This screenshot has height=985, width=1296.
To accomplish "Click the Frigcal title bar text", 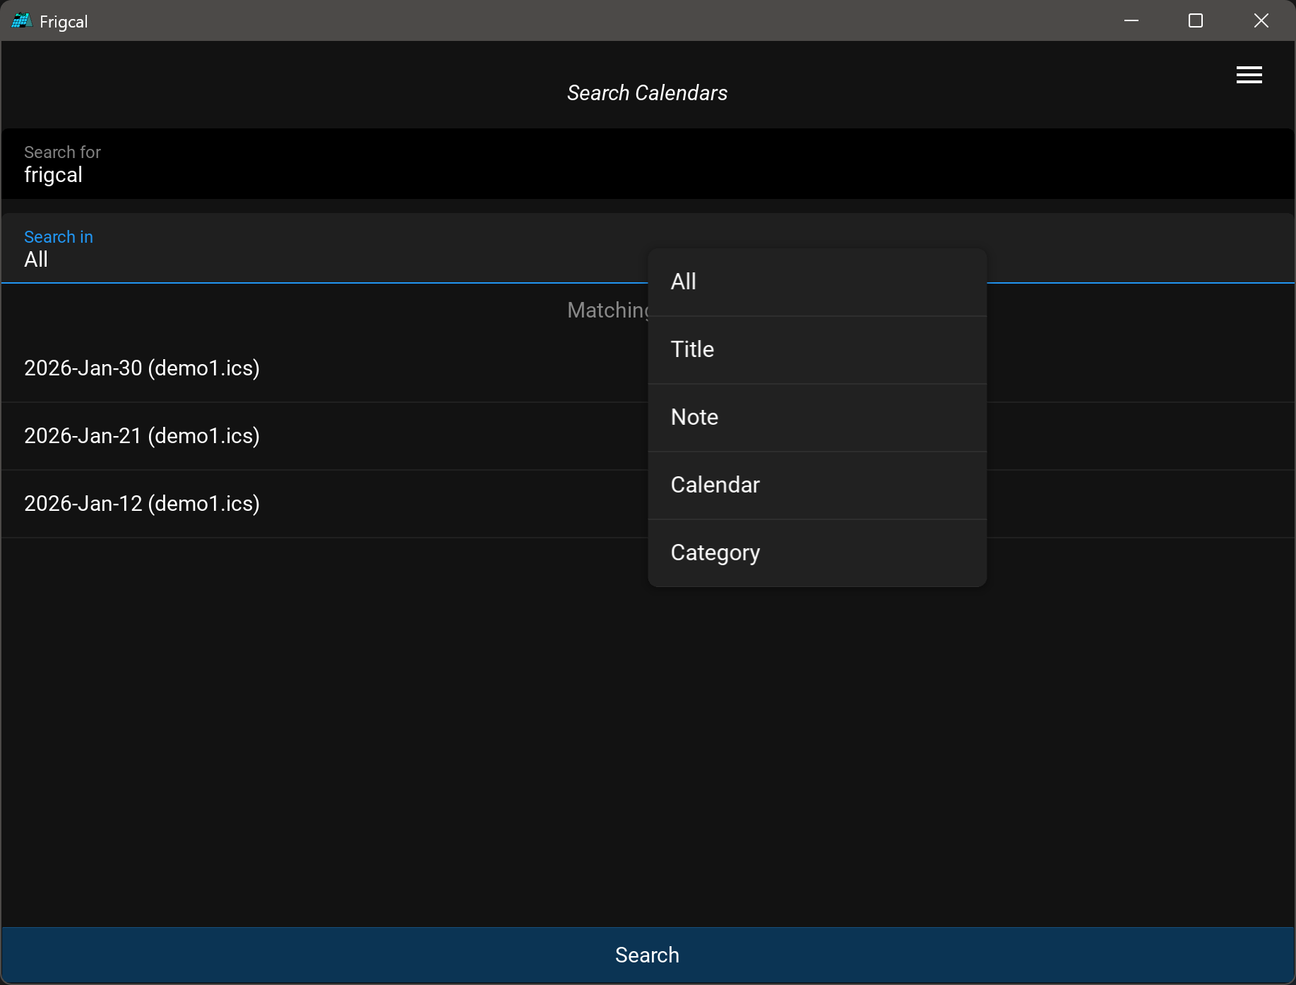I will pyautogui.click(x=64, y=22).
